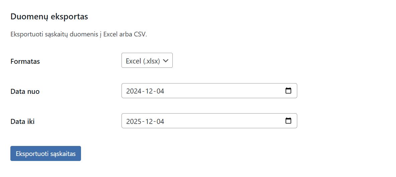Click the word CSV in the description
396x177 pixels.
pyautogui.click(x=140, y=34)
